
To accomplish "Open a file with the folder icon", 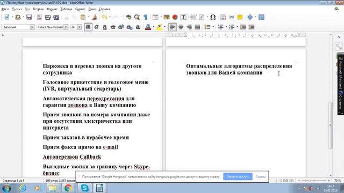I will pyautogui.click(x=18, y=17).
